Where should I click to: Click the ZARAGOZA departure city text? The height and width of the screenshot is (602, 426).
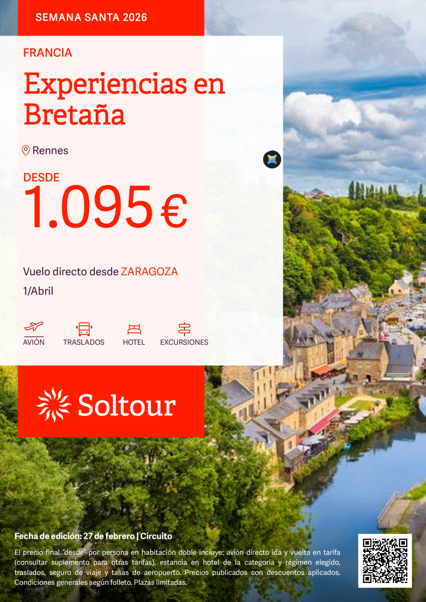pos(149,272)
